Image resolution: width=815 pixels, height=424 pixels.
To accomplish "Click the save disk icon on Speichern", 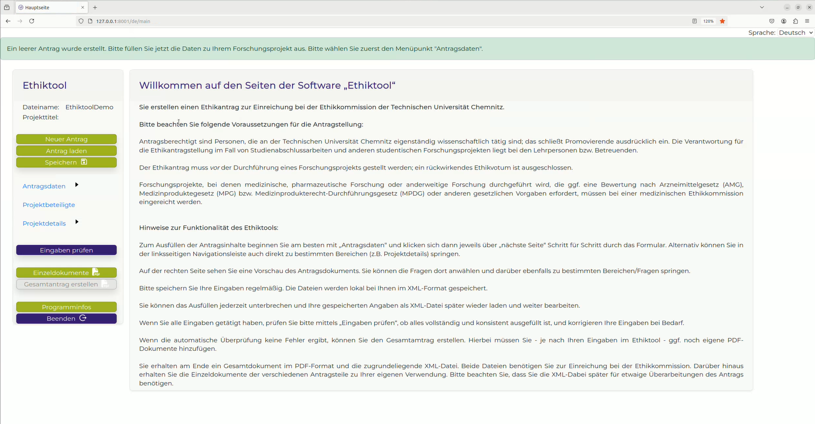I will tap(84, 162).
